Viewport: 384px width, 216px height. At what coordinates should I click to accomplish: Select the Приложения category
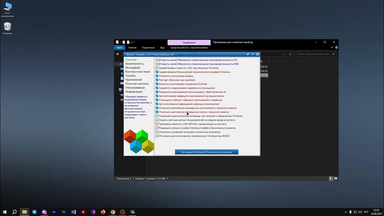point(133,80)
